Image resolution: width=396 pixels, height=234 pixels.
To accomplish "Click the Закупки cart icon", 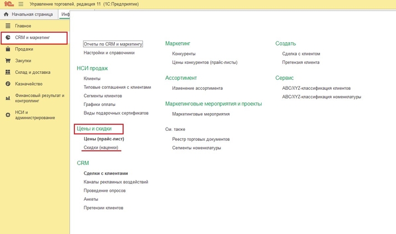I will pyautogui.click(x=8, y=60).
